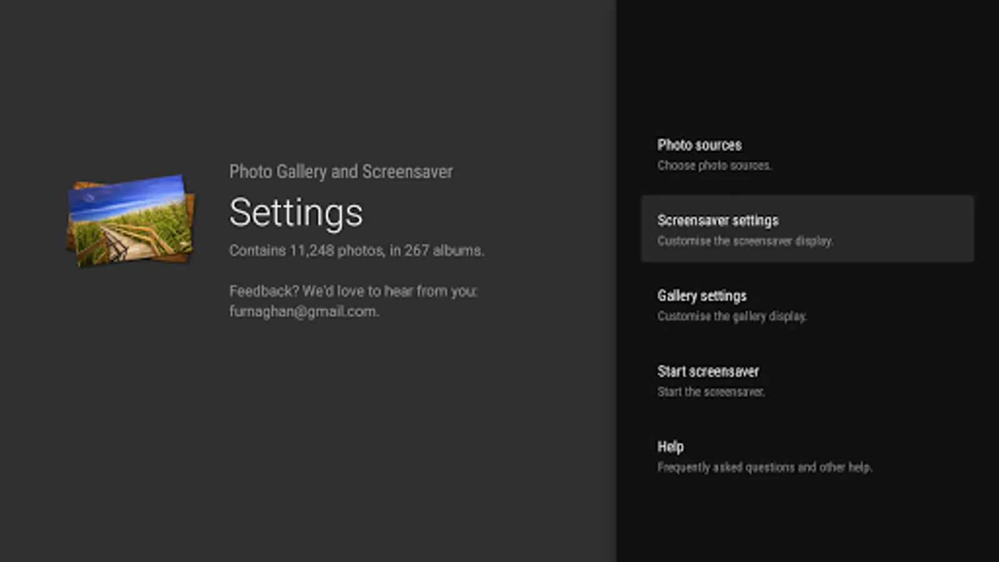This screenshot has height=562, width=999.
Task: Click 'Frequently asked questions and other help.' text
Action: [x=764, y=468]
